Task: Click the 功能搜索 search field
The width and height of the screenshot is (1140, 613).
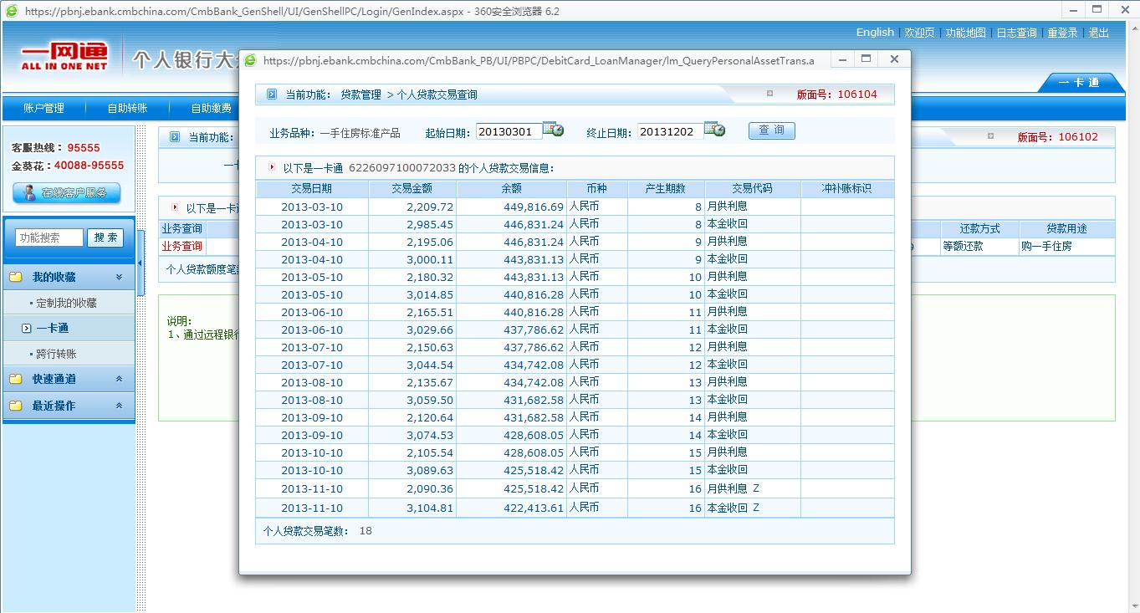Action: pyautogui.click(x=49, y=238)
